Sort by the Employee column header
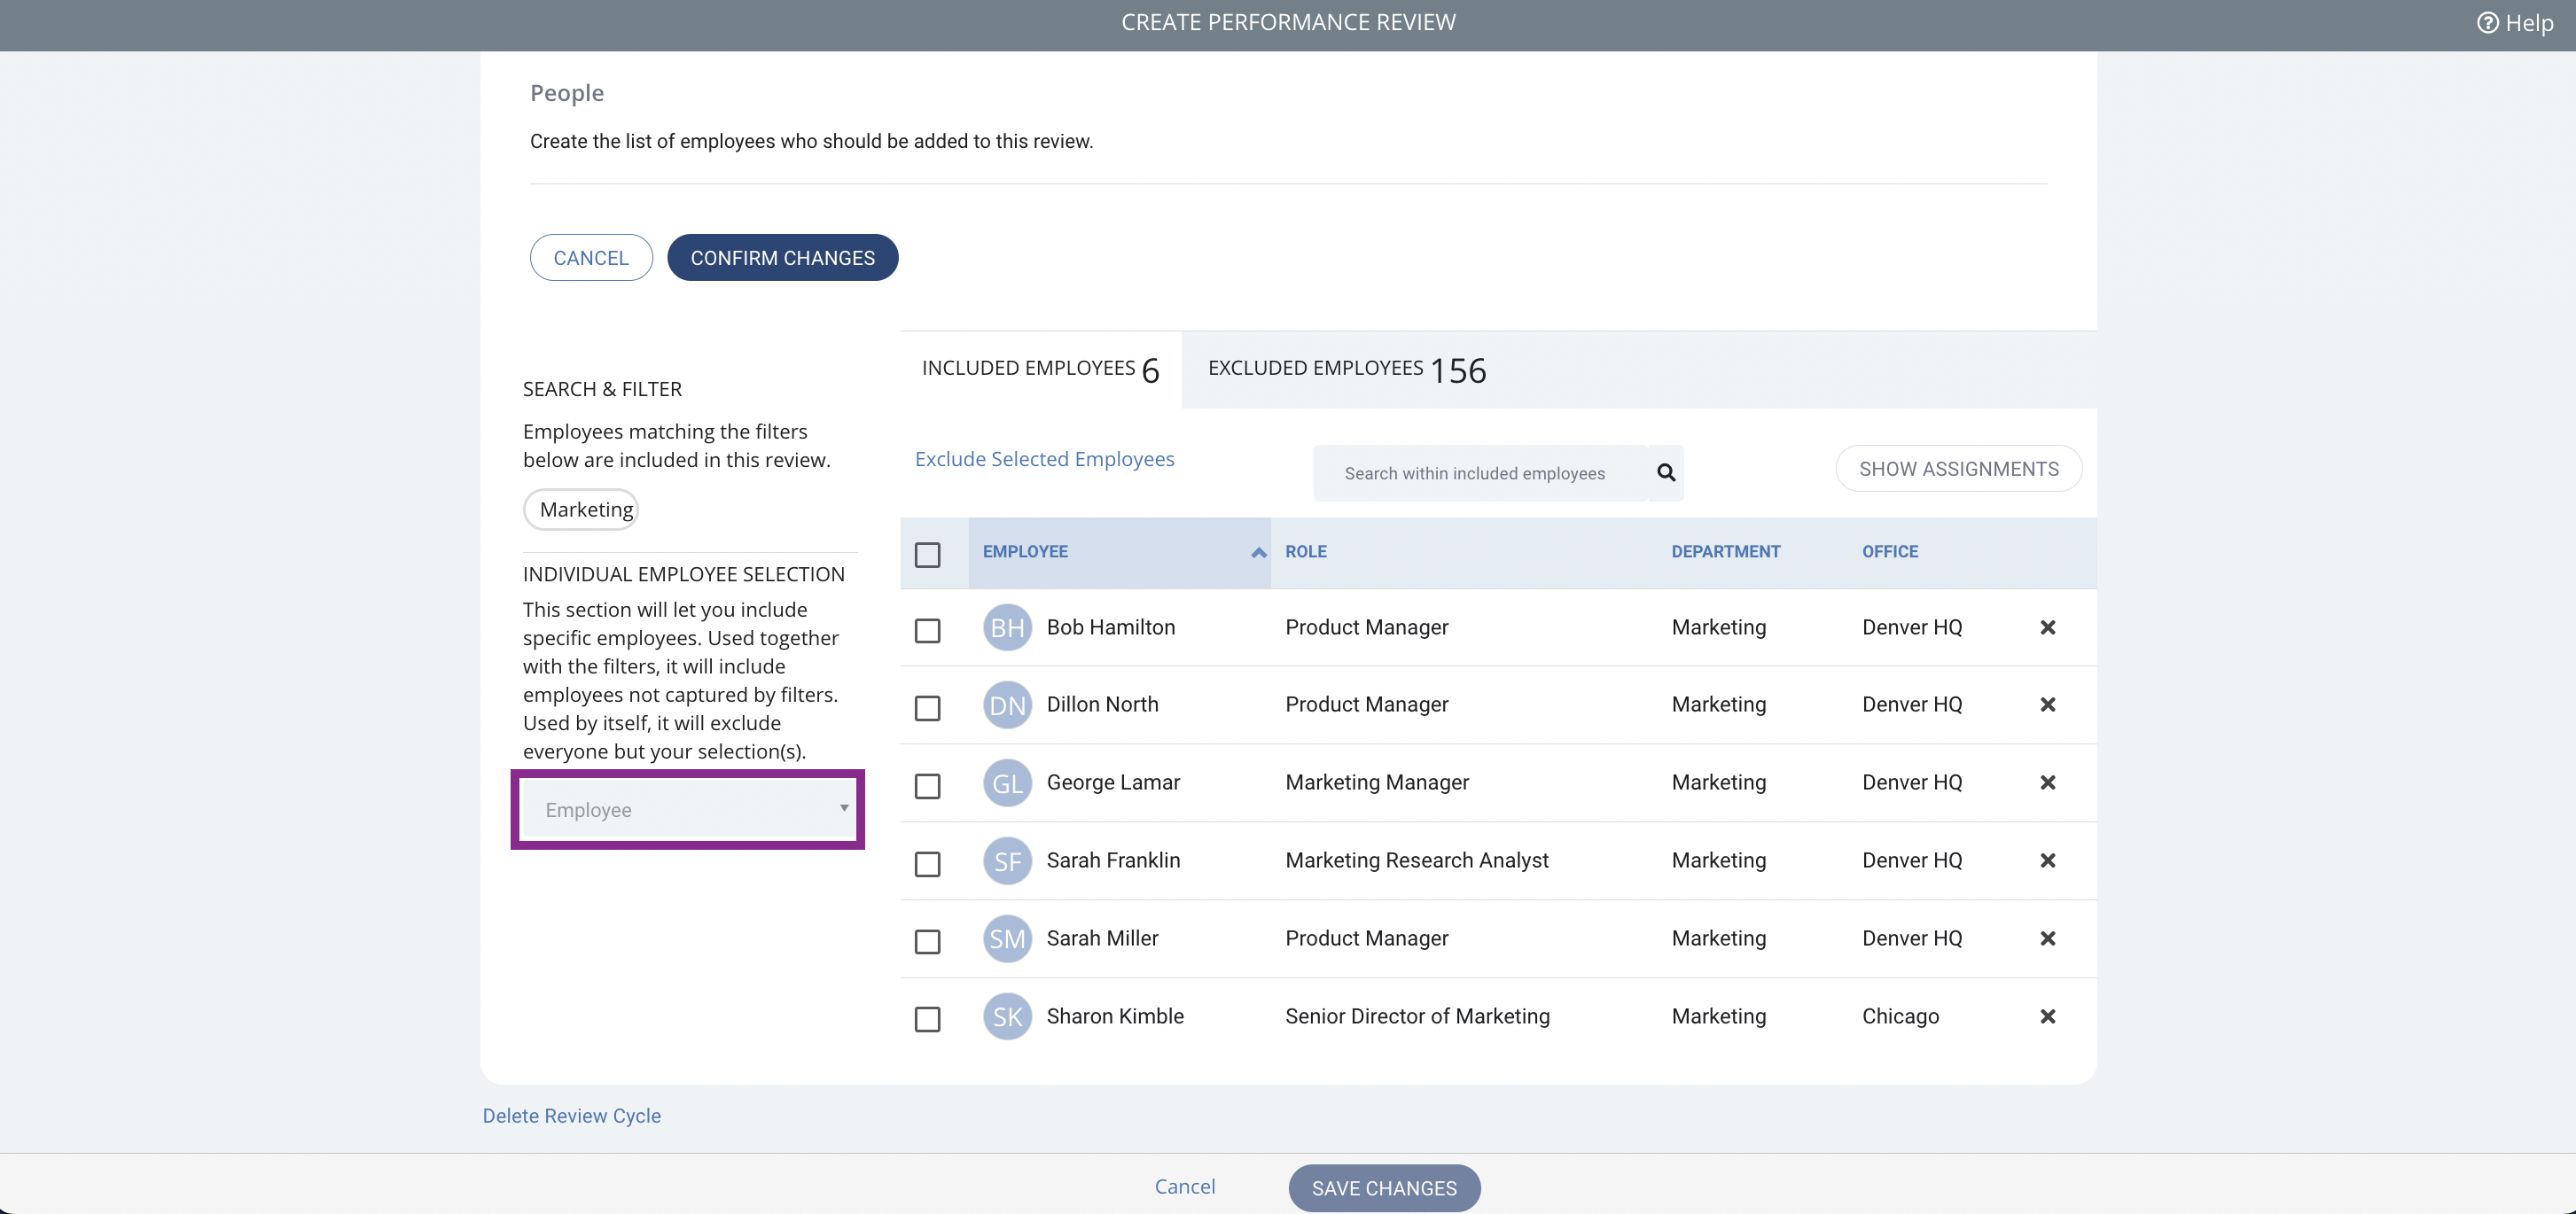Image resolution: width=2576 pixels, height=1214 pixels. tap(1119, 552)
